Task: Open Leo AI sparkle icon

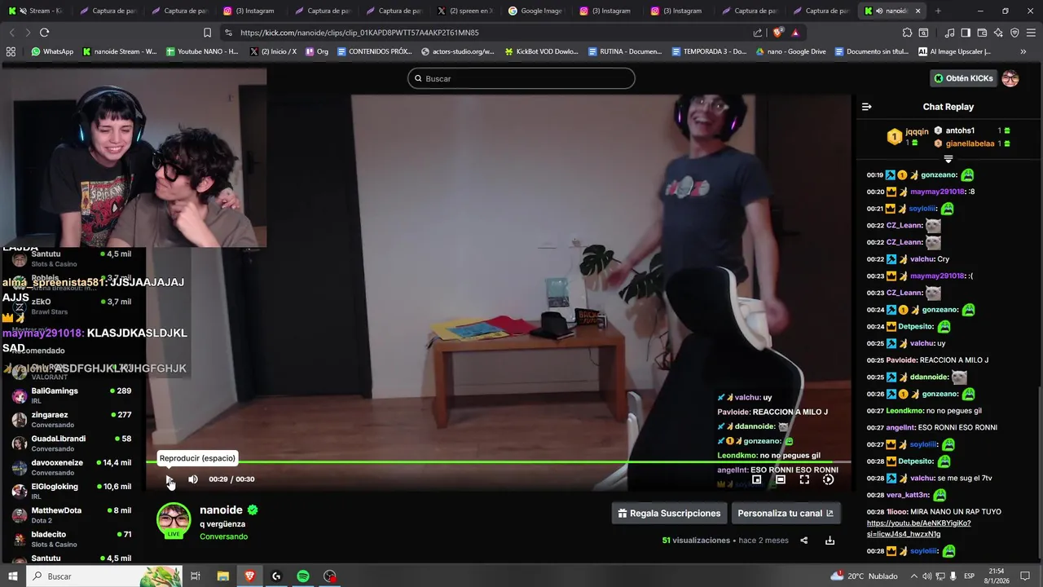Action: coord(998,33)
